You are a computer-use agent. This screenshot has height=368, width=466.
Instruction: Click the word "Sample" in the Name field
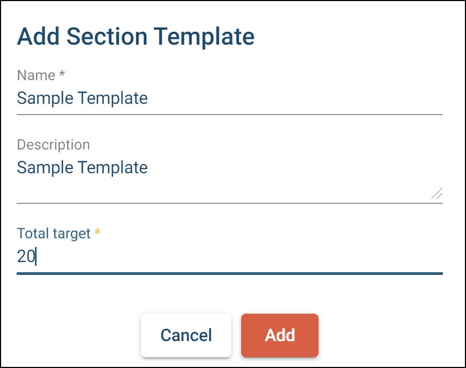[x=45, y=98]
